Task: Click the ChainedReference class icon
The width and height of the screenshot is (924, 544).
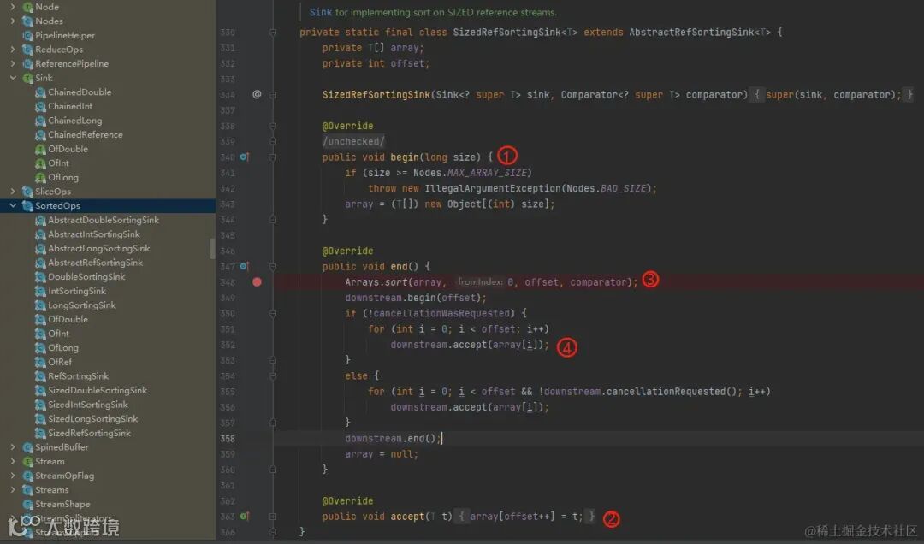Action: point(40,135)
